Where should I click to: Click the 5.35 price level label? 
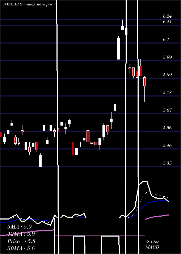167,163
